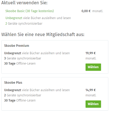Click the '2 Geräte synchronisierbar' feature in Plus card
This screenshot has height=119, width=113.
tap(23, 95)
